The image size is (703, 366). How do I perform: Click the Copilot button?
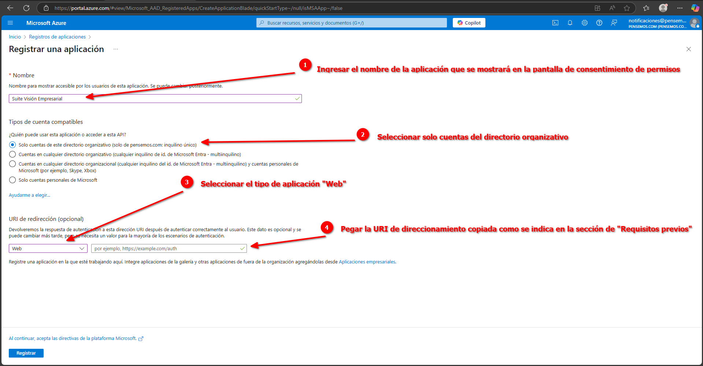click(x=469, y=23)
